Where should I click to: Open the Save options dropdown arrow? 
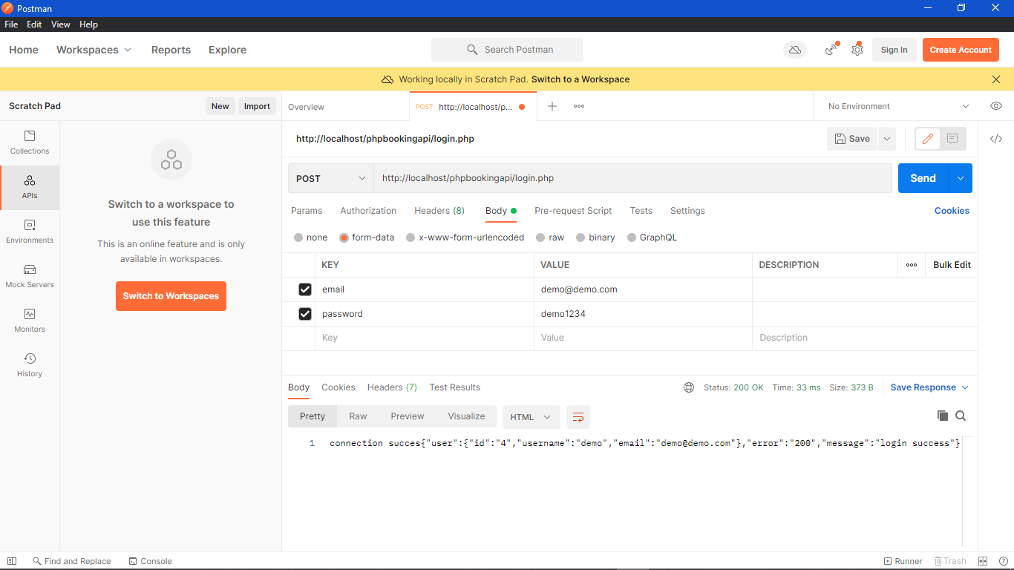pyautogui.click(x=886, y=139)
